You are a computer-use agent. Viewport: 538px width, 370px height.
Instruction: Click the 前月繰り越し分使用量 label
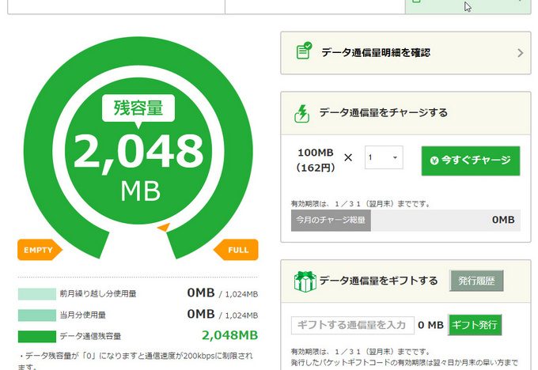click(x=98, y=294)
